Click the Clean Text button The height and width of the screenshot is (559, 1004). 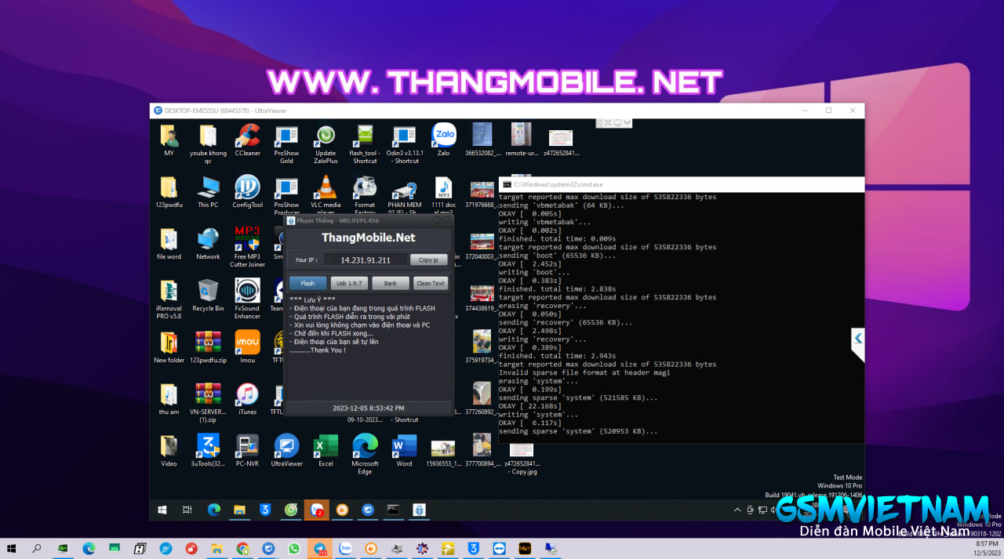tap(430, 283)
